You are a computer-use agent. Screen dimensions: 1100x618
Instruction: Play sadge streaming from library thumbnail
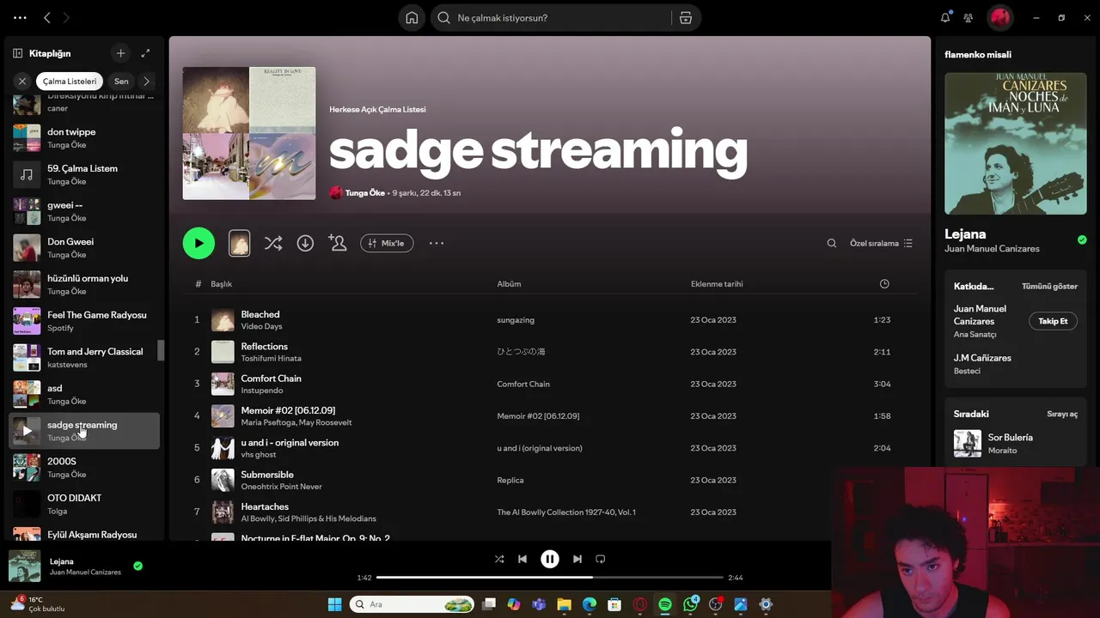[27, 431]
